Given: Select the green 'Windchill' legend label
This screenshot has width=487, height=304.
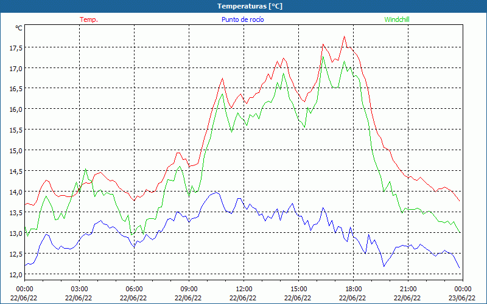Looking at the screenshot, I should pos(397,19).
